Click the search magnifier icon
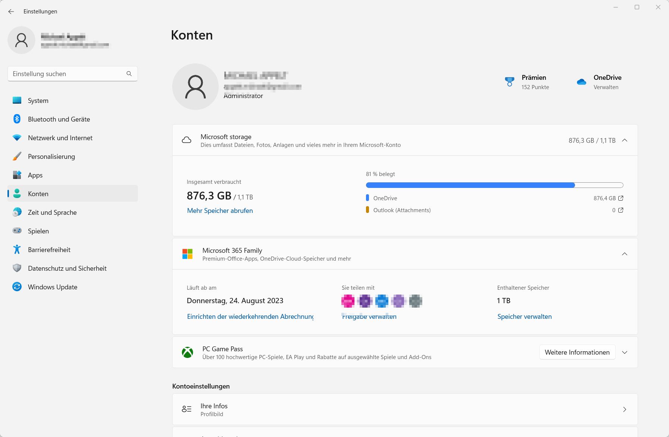 pos(129,74)
